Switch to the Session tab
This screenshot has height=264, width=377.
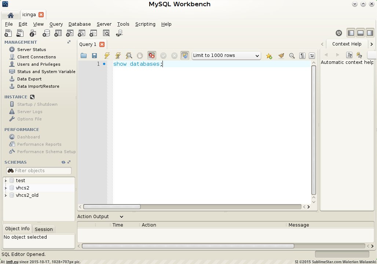click(44, 229)
